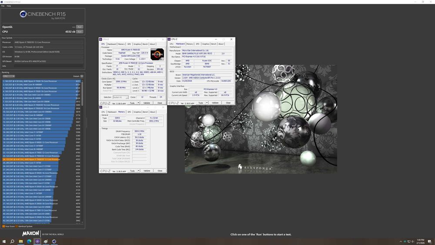Click Close button in CPU-Z Mainboard window
Screen dimensions: 435x245
(228, 103)
